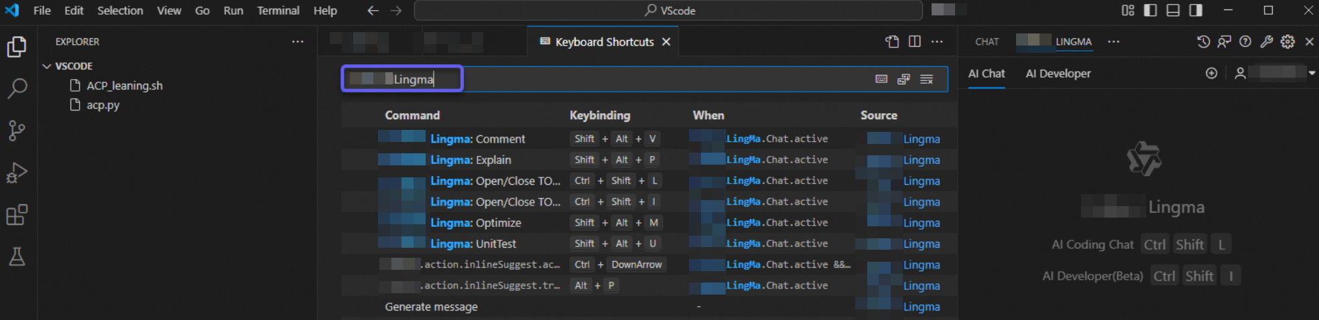Open the Lingma help question-mark icon
This screenshot has width=1319, height=320.
(1245, 42)
